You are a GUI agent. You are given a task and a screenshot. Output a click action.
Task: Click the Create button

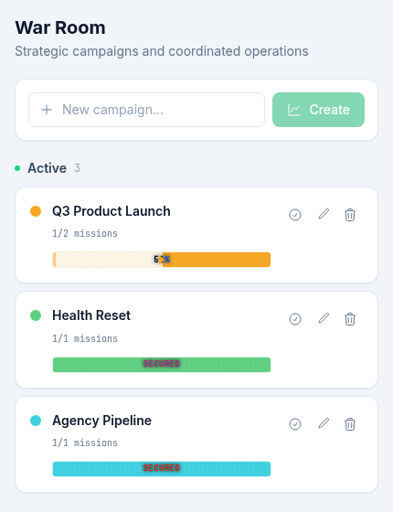tap(318, 110)
